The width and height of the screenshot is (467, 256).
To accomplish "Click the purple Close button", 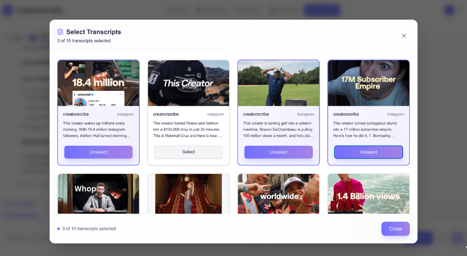I will point(395,229).
